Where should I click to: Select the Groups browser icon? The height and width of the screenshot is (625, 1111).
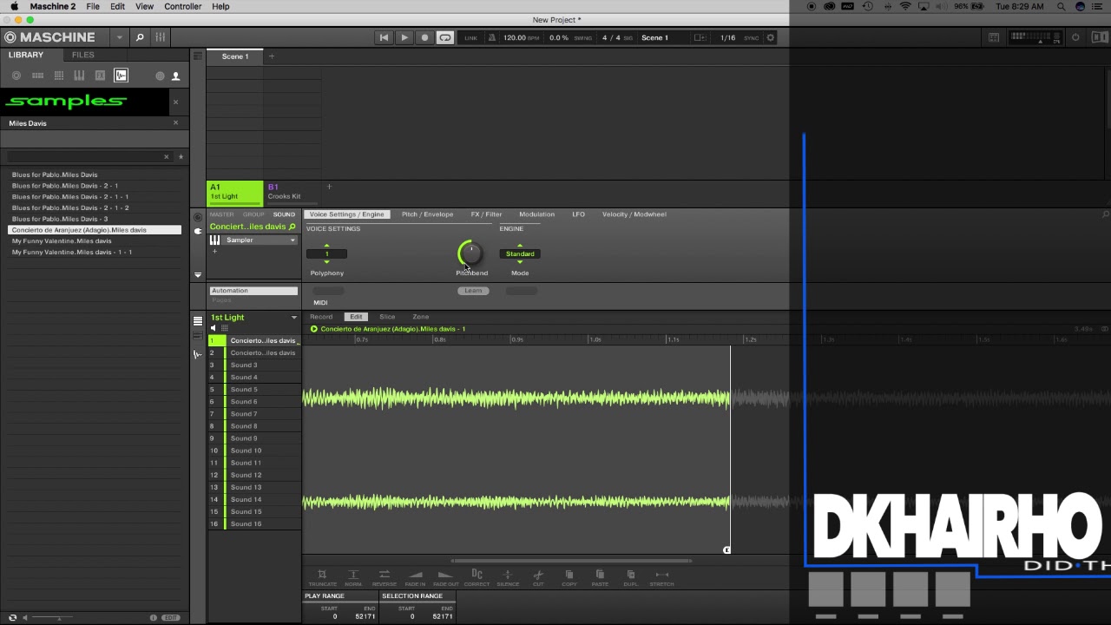click(37, 76)
